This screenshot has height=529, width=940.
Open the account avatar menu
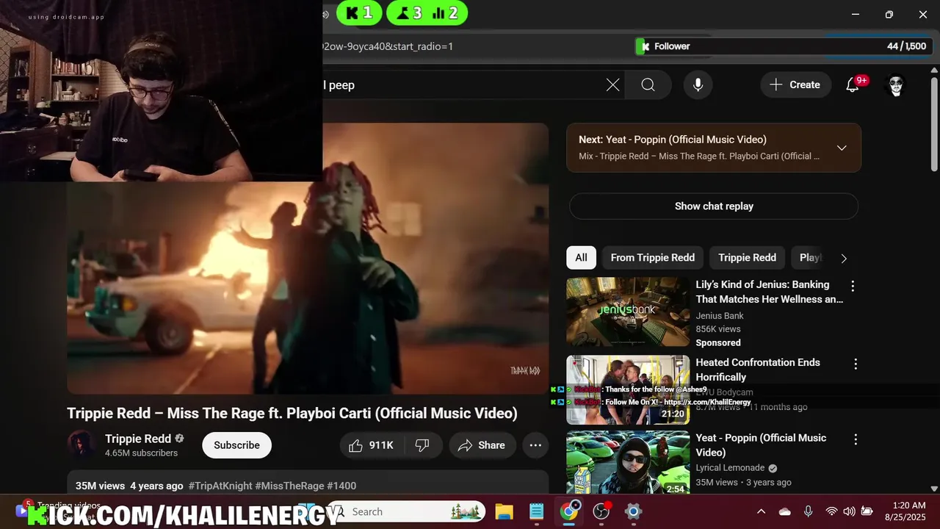(895, 85)
